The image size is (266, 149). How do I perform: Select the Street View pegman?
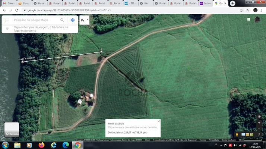pyautogui.click(x=237, y=135)
